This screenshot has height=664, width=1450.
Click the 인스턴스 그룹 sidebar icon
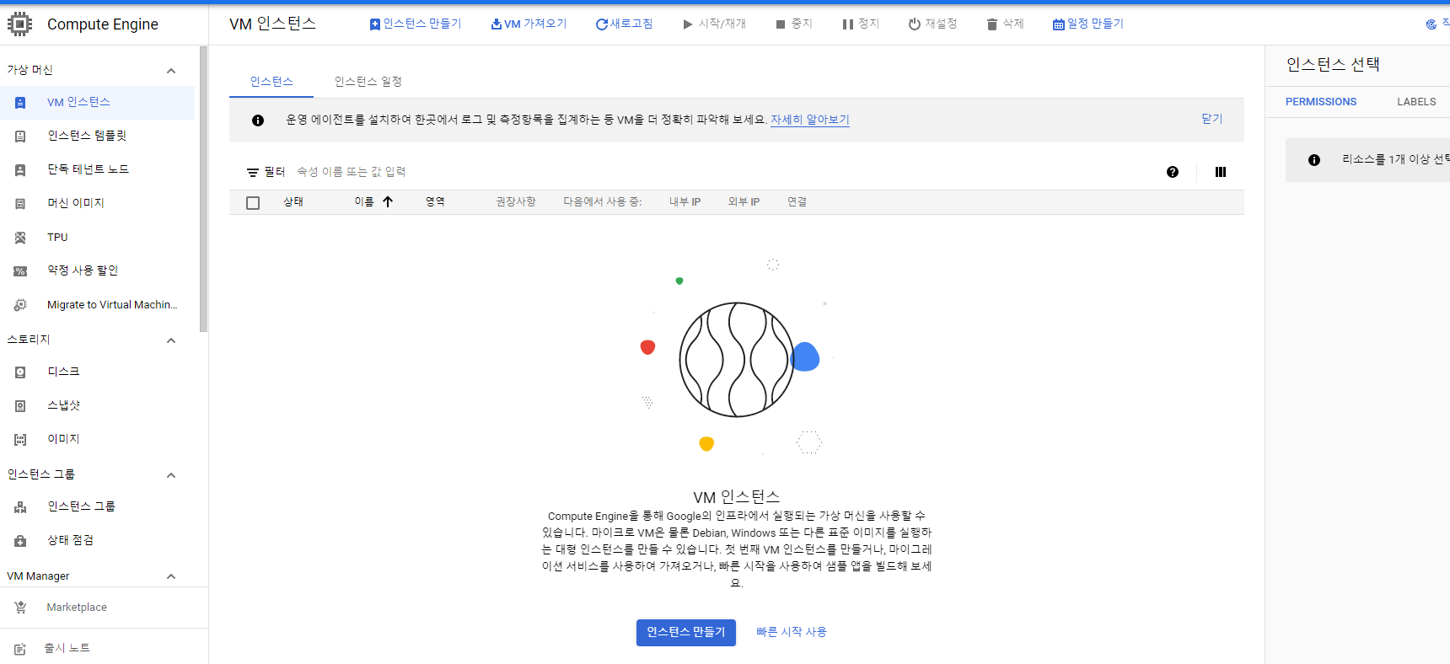20,506
